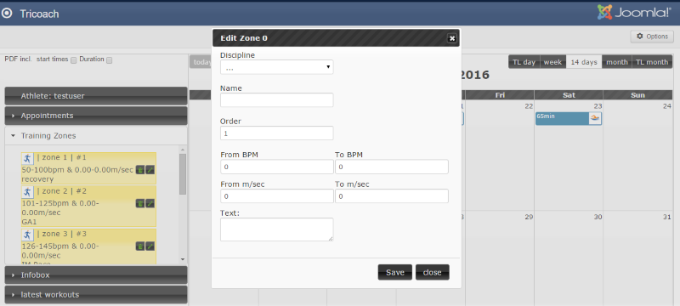Click the Fri column header
This screenshot has width=680, height=306.
tap(500, 95)
